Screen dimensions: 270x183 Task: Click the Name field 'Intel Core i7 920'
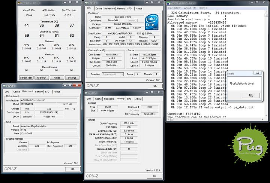(123, 17)
